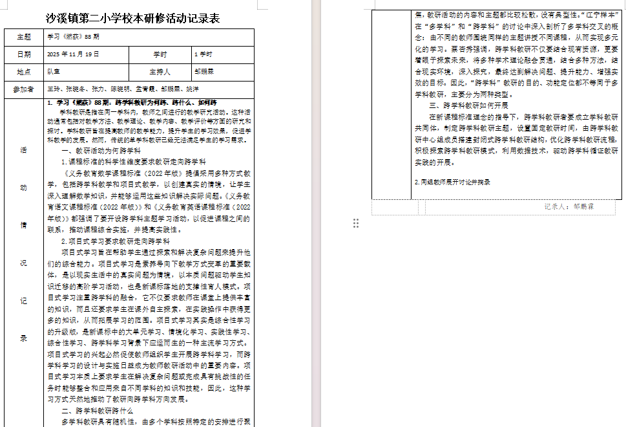Select the 主题 label cell
The width and height of the screenshot is (626, 427).
tap(24, 38)
